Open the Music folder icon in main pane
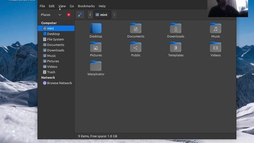 216,28
